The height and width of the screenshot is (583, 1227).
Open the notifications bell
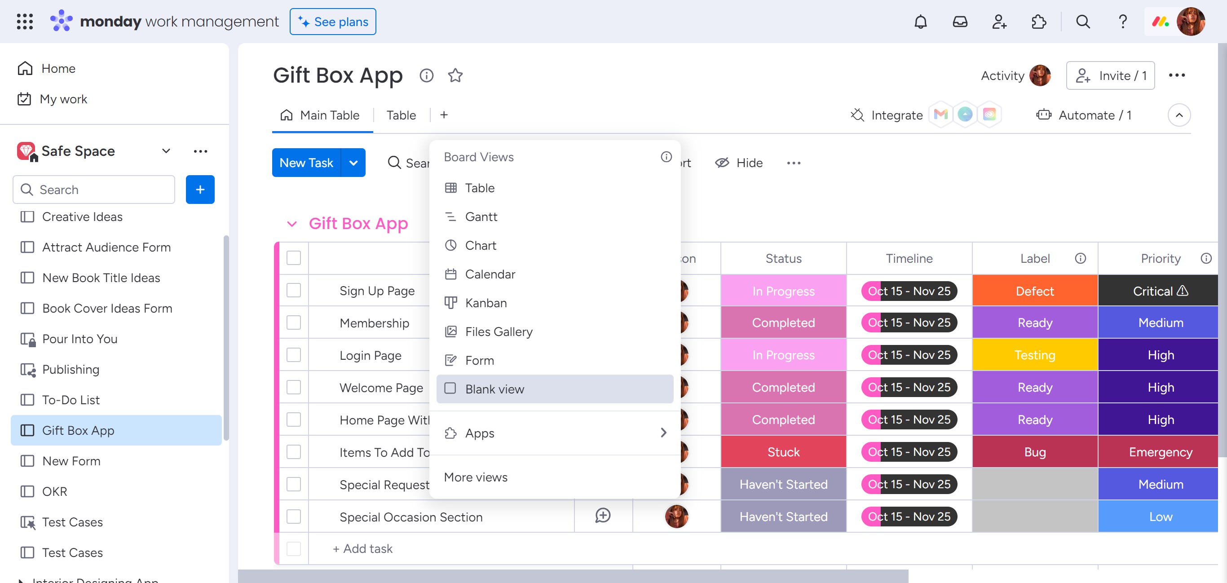click(920, 22)
